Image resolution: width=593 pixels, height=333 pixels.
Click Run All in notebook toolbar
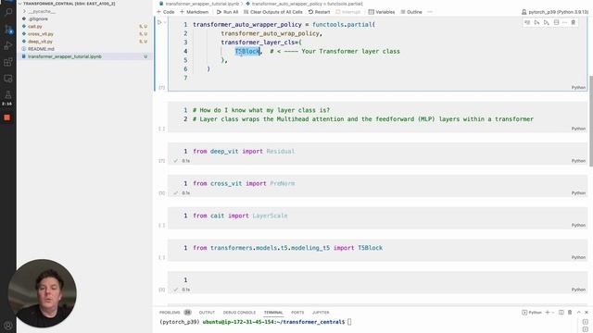coord(227,12)
